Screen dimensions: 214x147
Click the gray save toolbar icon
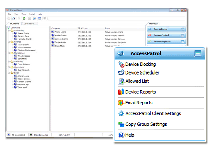[29, 19]
